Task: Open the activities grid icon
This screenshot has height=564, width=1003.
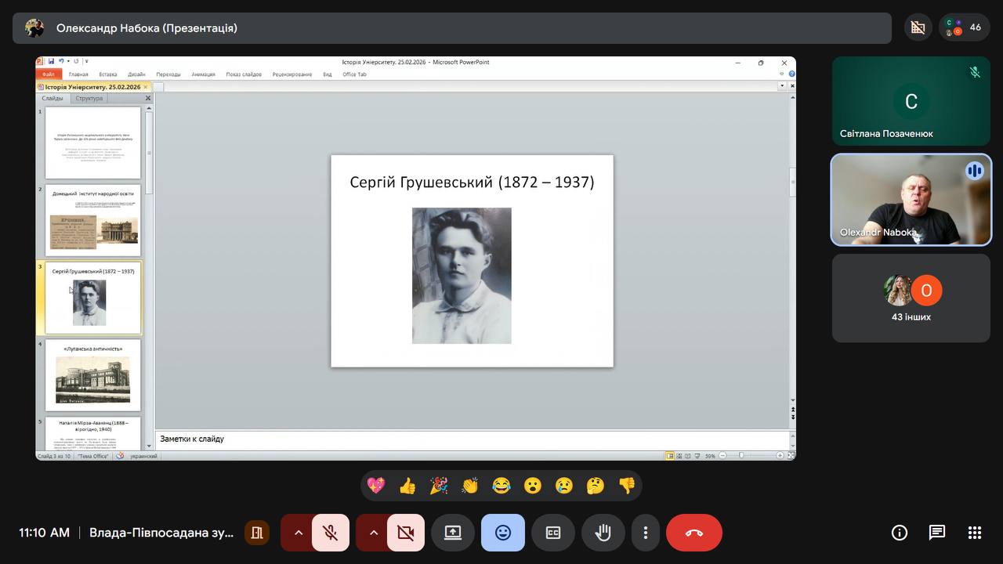Action: [x=974, y=533]
